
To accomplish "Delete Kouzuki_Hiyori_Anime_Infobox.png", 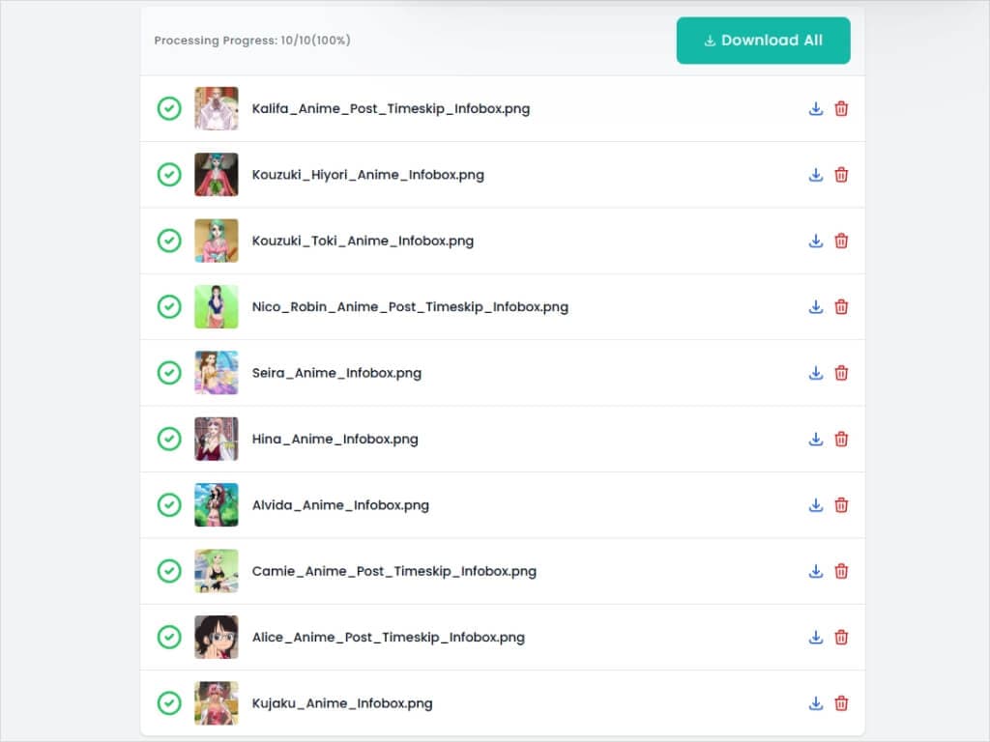I will pos(840,175).
